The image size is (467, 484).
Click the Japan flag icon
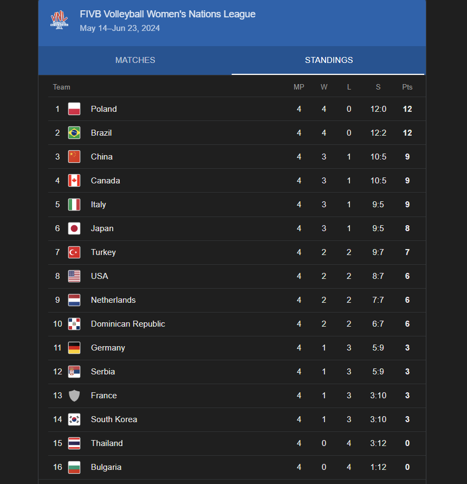coord(74,228)
